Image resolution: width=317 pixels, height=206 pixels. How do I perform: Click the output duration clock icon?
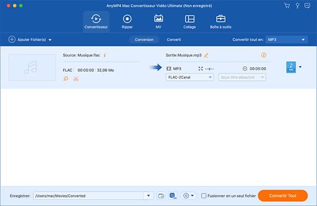coord(245,69)
